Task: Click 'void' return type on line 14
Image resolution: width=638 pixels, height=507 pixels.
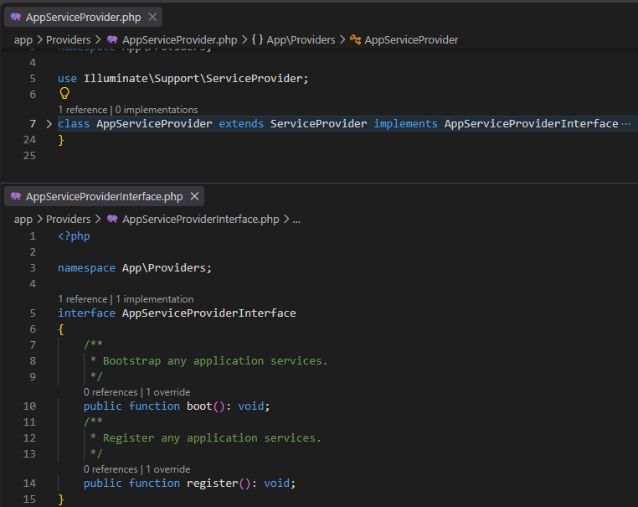Action: click(x=276, y=483)
